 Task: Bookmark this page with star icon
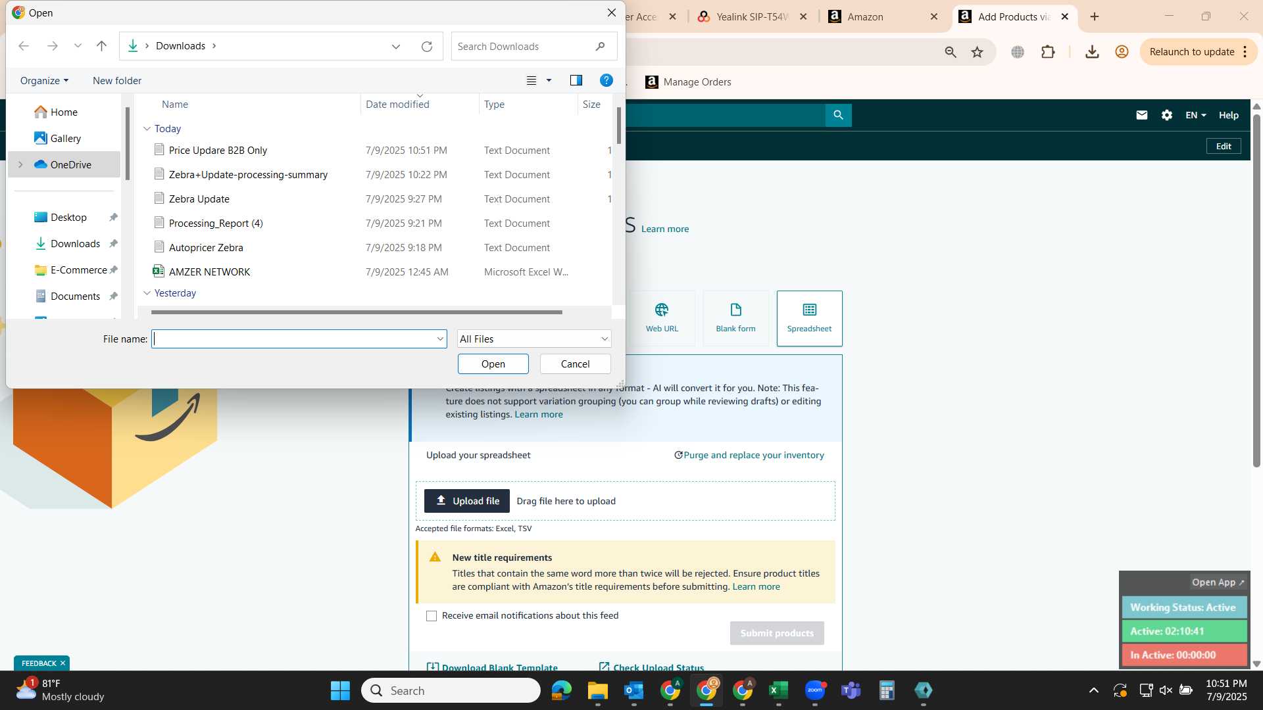pyautogui.click(x=978, y=52)
